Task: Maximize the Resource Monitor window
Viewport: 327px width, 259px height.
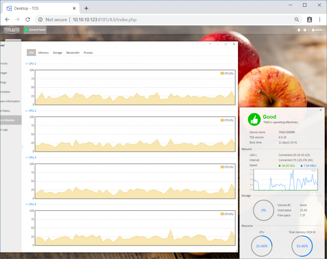Action: [x=226, y=44]
